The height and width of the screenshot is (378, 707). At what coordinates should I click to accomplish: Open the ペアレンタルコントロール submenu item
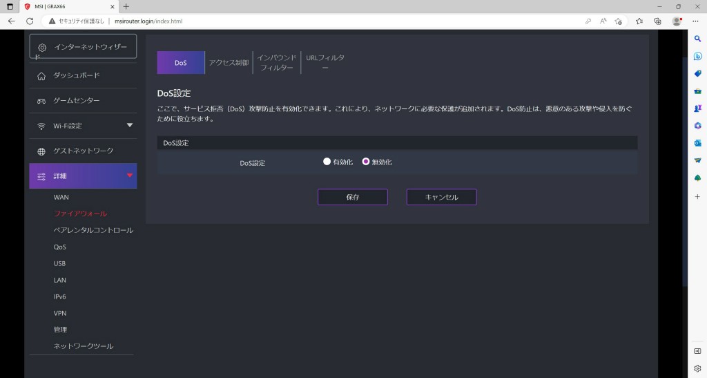[93, 231]
